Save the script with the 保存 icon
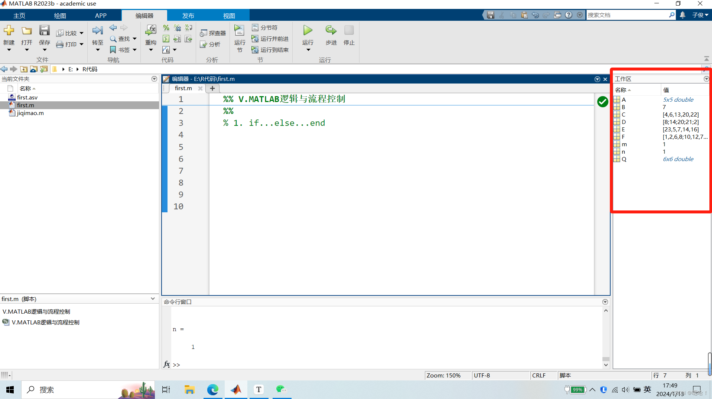Viewport: 712px width, 399px height. 44,30
